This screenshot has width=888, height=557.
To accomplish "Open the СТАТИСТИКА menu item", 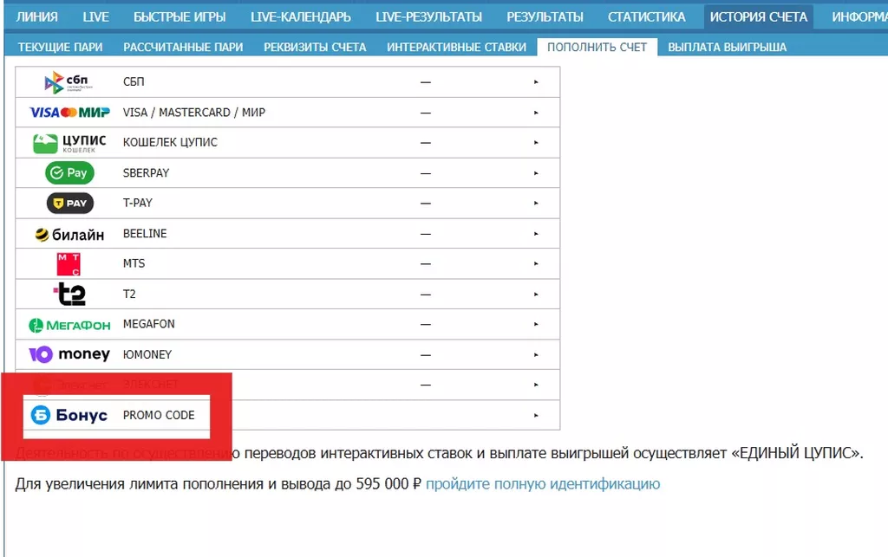I will [x=647, y=17].
